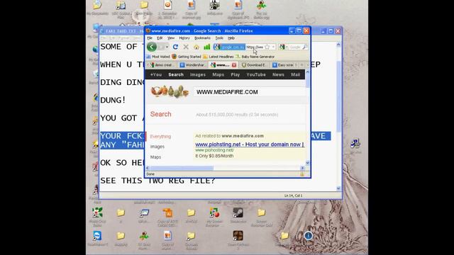This screenshot has width=454, height=255.
Task: Click the Google doodle logo
Action: pos(170,91)
